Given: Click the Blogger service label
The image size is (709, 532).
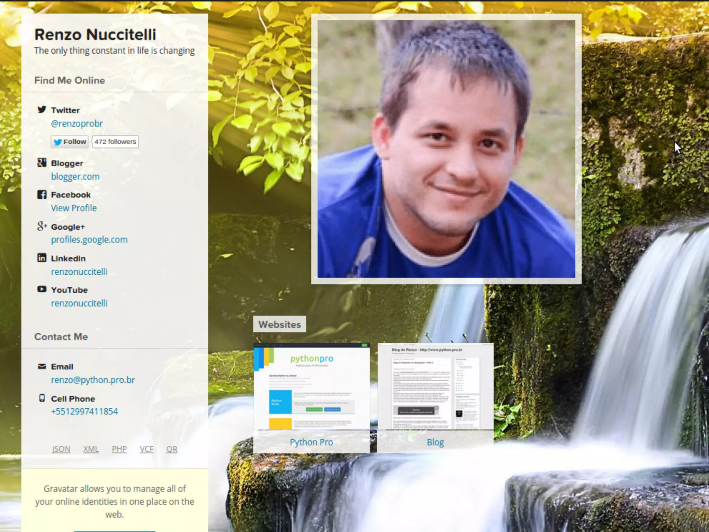Looking at the screenshot, I should [x=67, y=163].
